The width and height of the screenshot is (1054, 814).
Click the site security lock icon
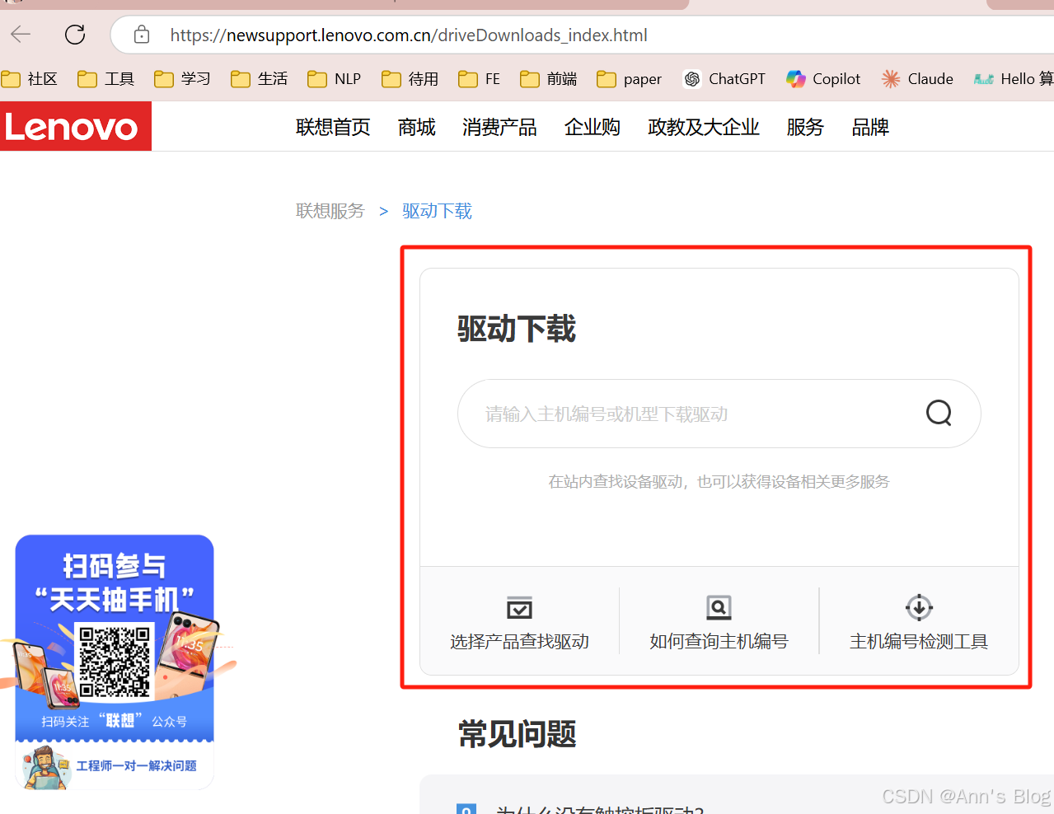click(x=142, y=35)
